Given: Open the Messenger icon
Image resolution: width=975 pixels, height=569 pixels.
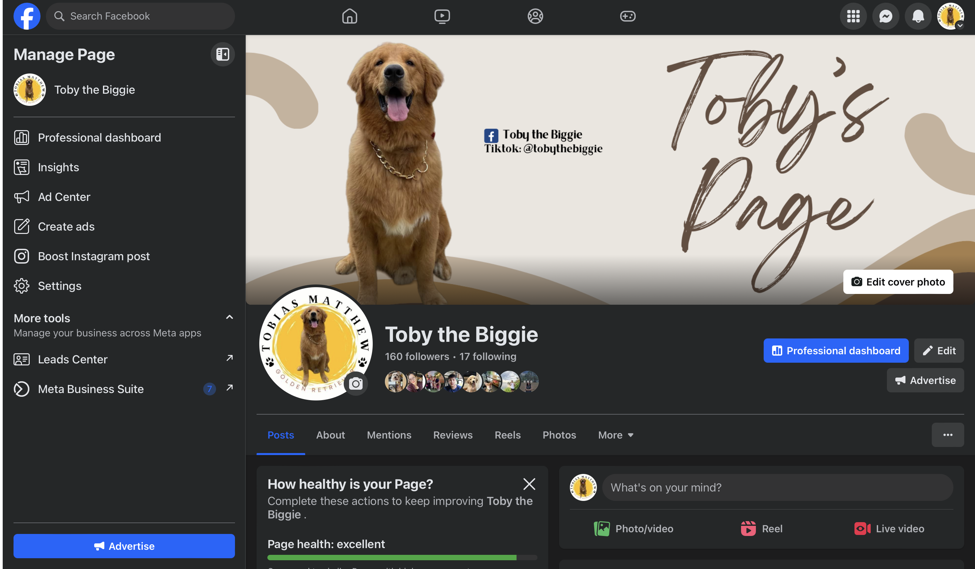Looking at the screenshot, I should pyautogui.click(x=886, y=16).
